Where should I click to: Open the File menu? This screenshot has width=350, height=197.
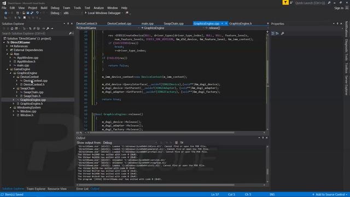[x=4, y=8]
